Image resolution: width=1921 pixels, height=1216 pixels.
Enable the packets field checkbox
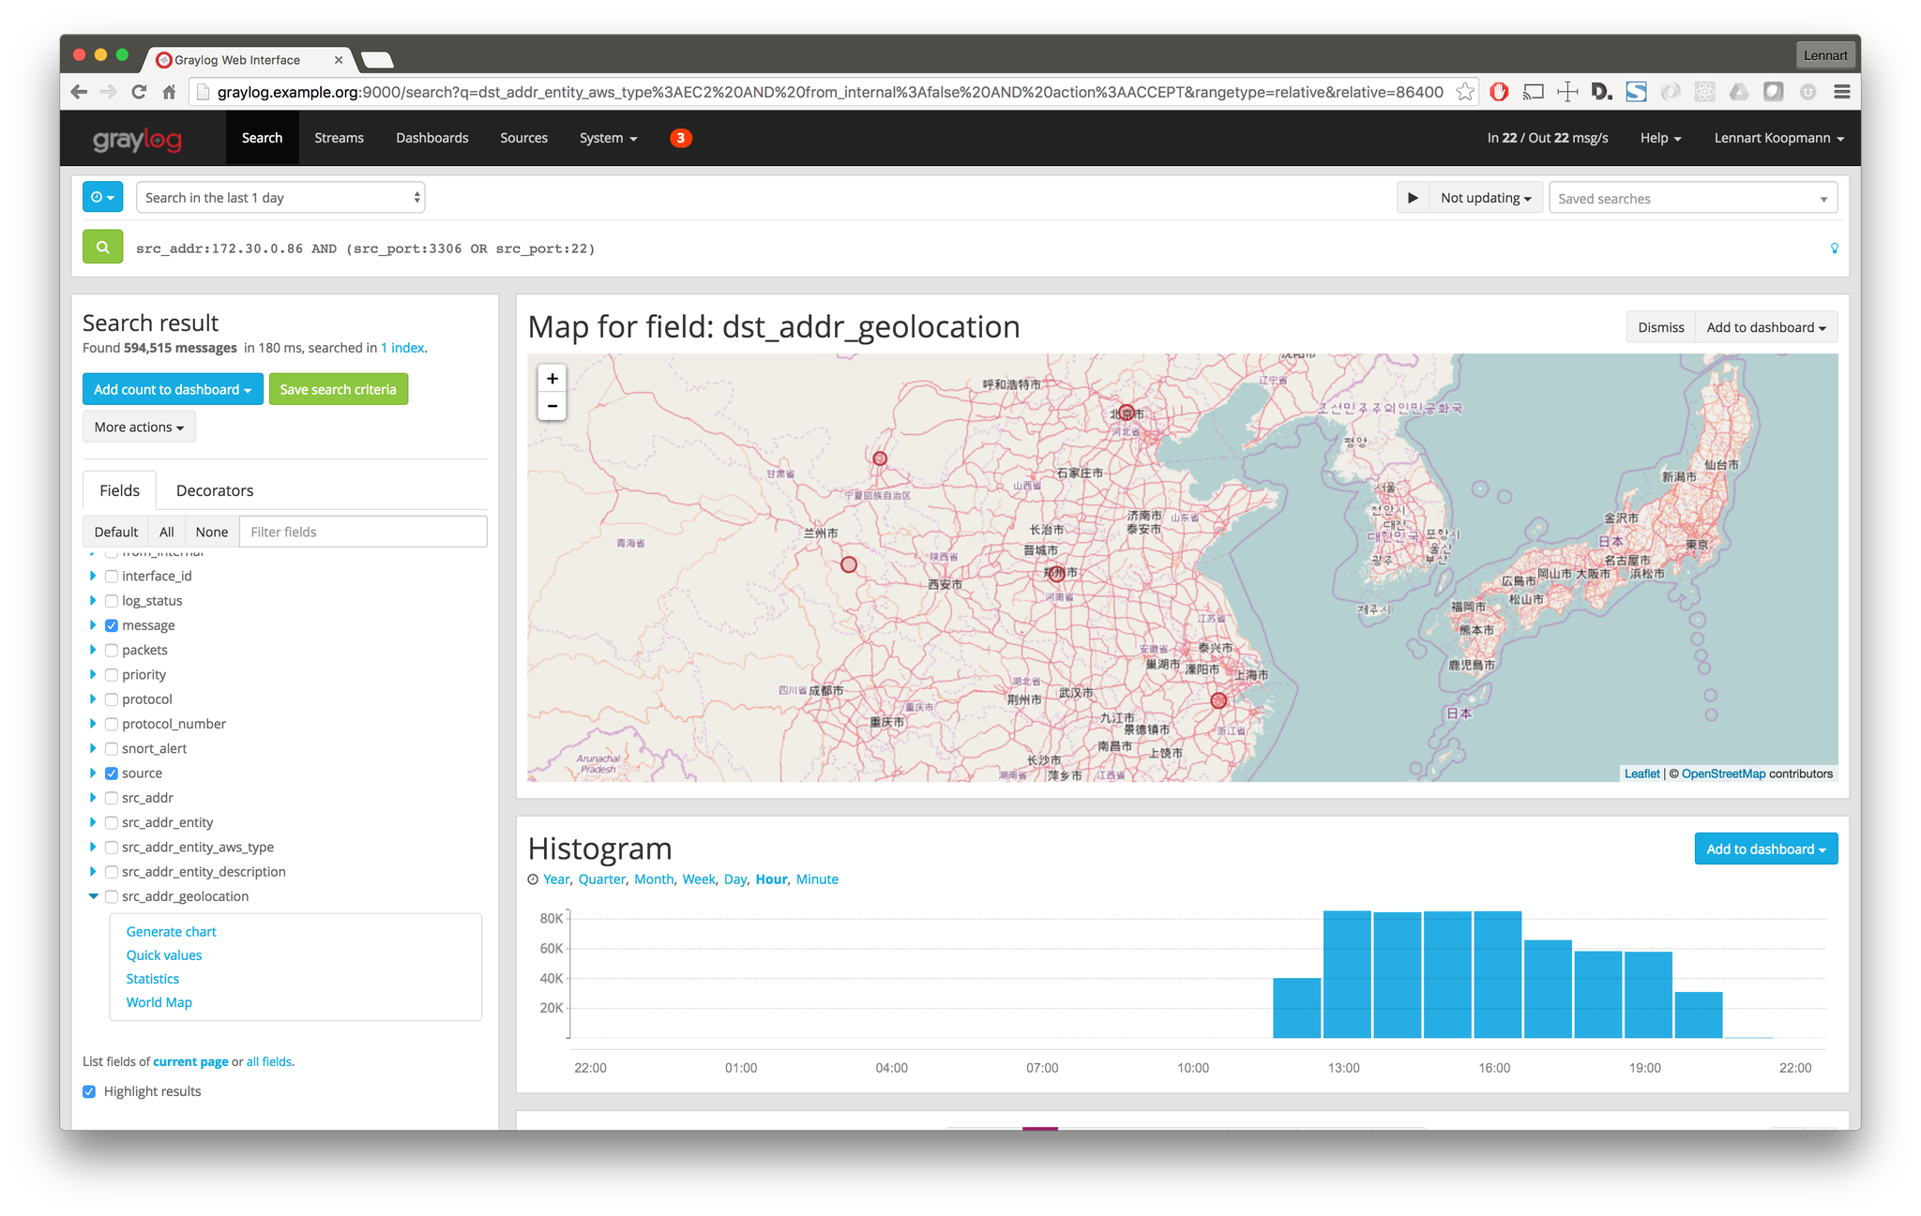coord(112,650)
